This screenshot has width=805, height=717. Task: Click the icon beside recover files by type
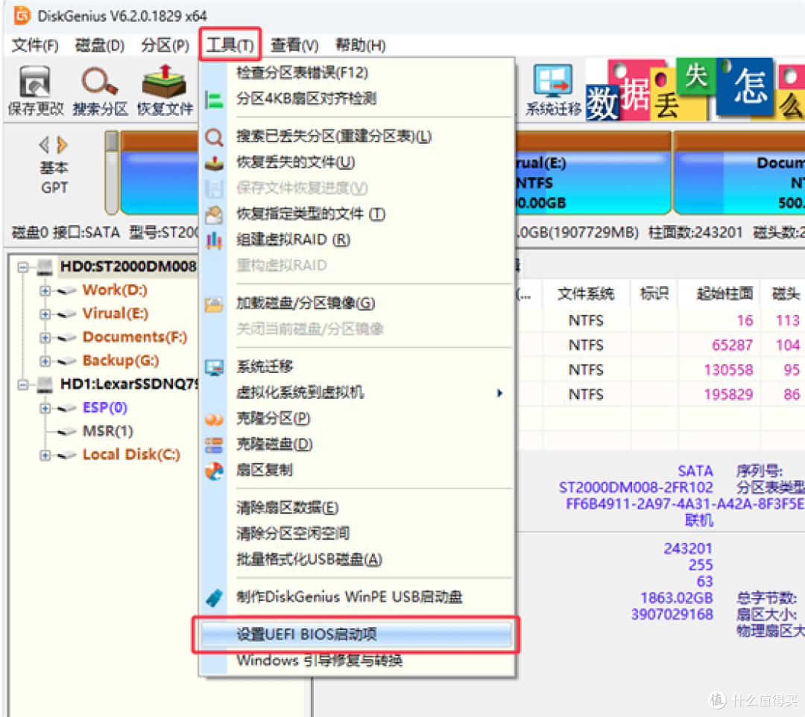(214, 214)
